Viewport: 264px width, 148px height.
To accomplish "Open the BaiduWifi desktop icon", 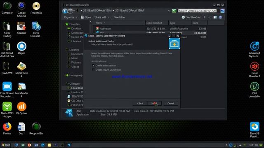I will click(x=7, y=68).
